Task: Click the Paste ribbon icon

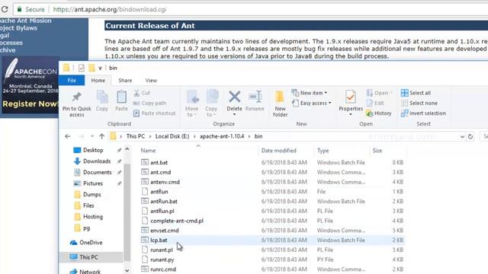Action: tap(121, 97)
